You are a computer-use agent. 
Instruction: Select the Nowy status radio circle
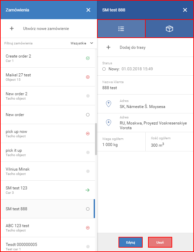(x=104, y=69)
